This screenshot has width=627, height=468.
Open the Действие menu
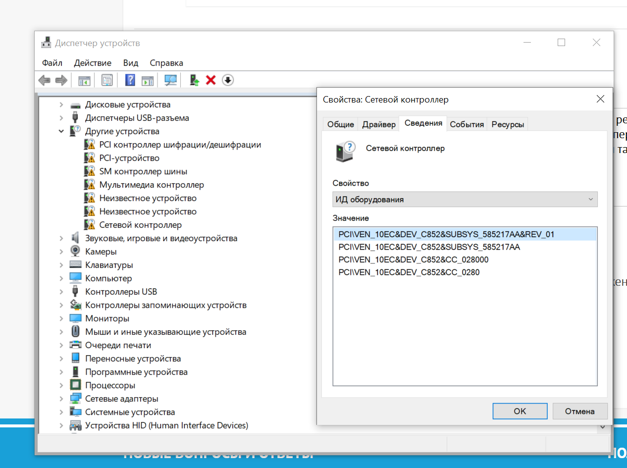93,63
